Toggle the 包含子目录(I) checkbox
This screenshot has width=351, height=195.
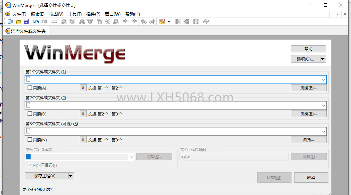click(x=30, y=165)
